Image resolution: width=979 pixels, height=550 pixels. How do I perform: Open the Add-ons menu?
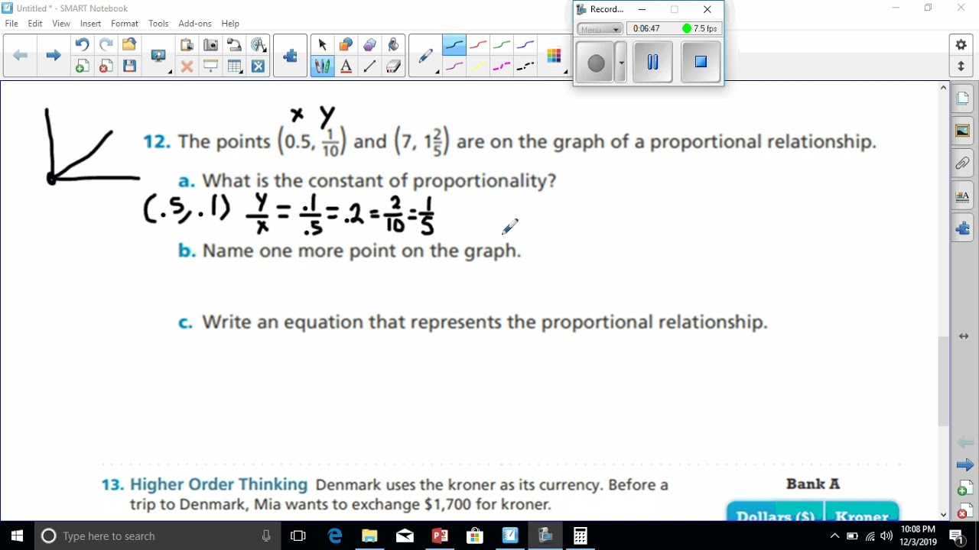coord(195,24)
